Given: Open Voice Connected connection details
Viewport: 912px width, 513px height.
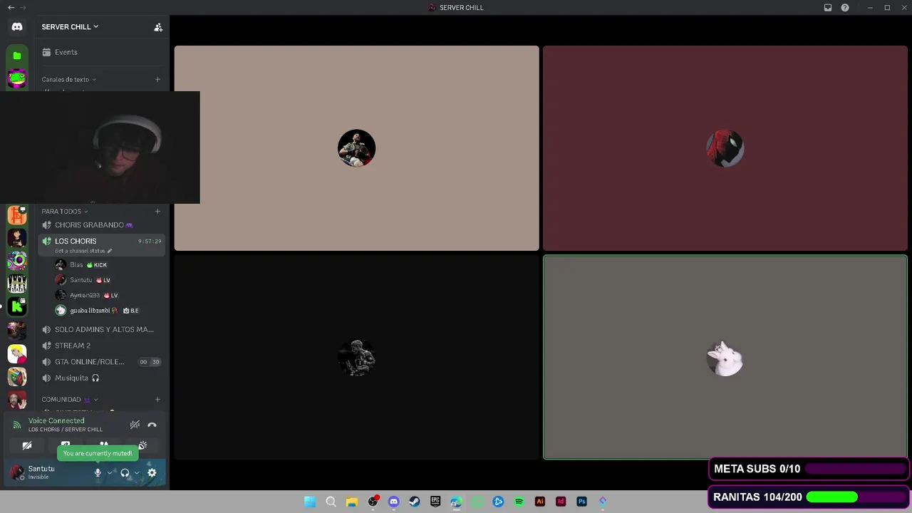Looking at the screenshot, I should 56,421.
